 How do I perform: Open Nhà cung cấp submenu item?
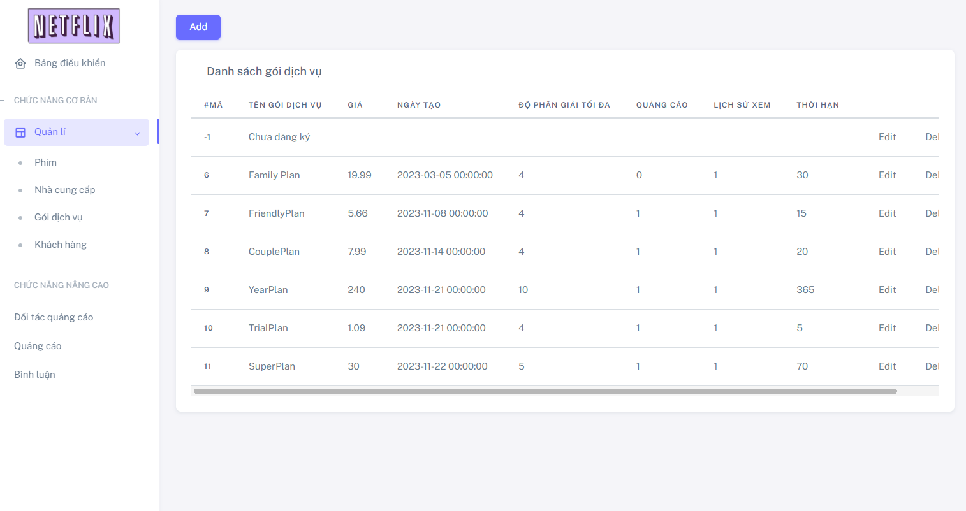point(64,190)
